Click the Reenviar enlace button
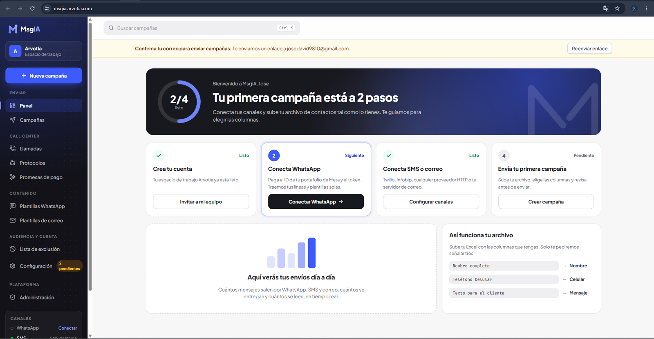The width and height of the screenshot is (654, 339). point(589,49)
